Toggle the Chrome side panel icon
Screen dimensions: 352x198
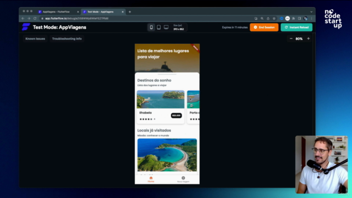point(299,18)
